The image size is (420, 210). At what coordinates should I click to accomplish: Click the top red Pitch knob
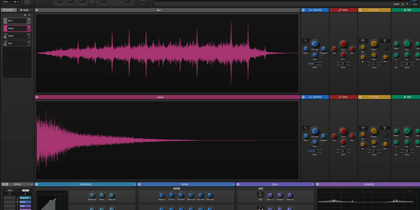(343, 44)
